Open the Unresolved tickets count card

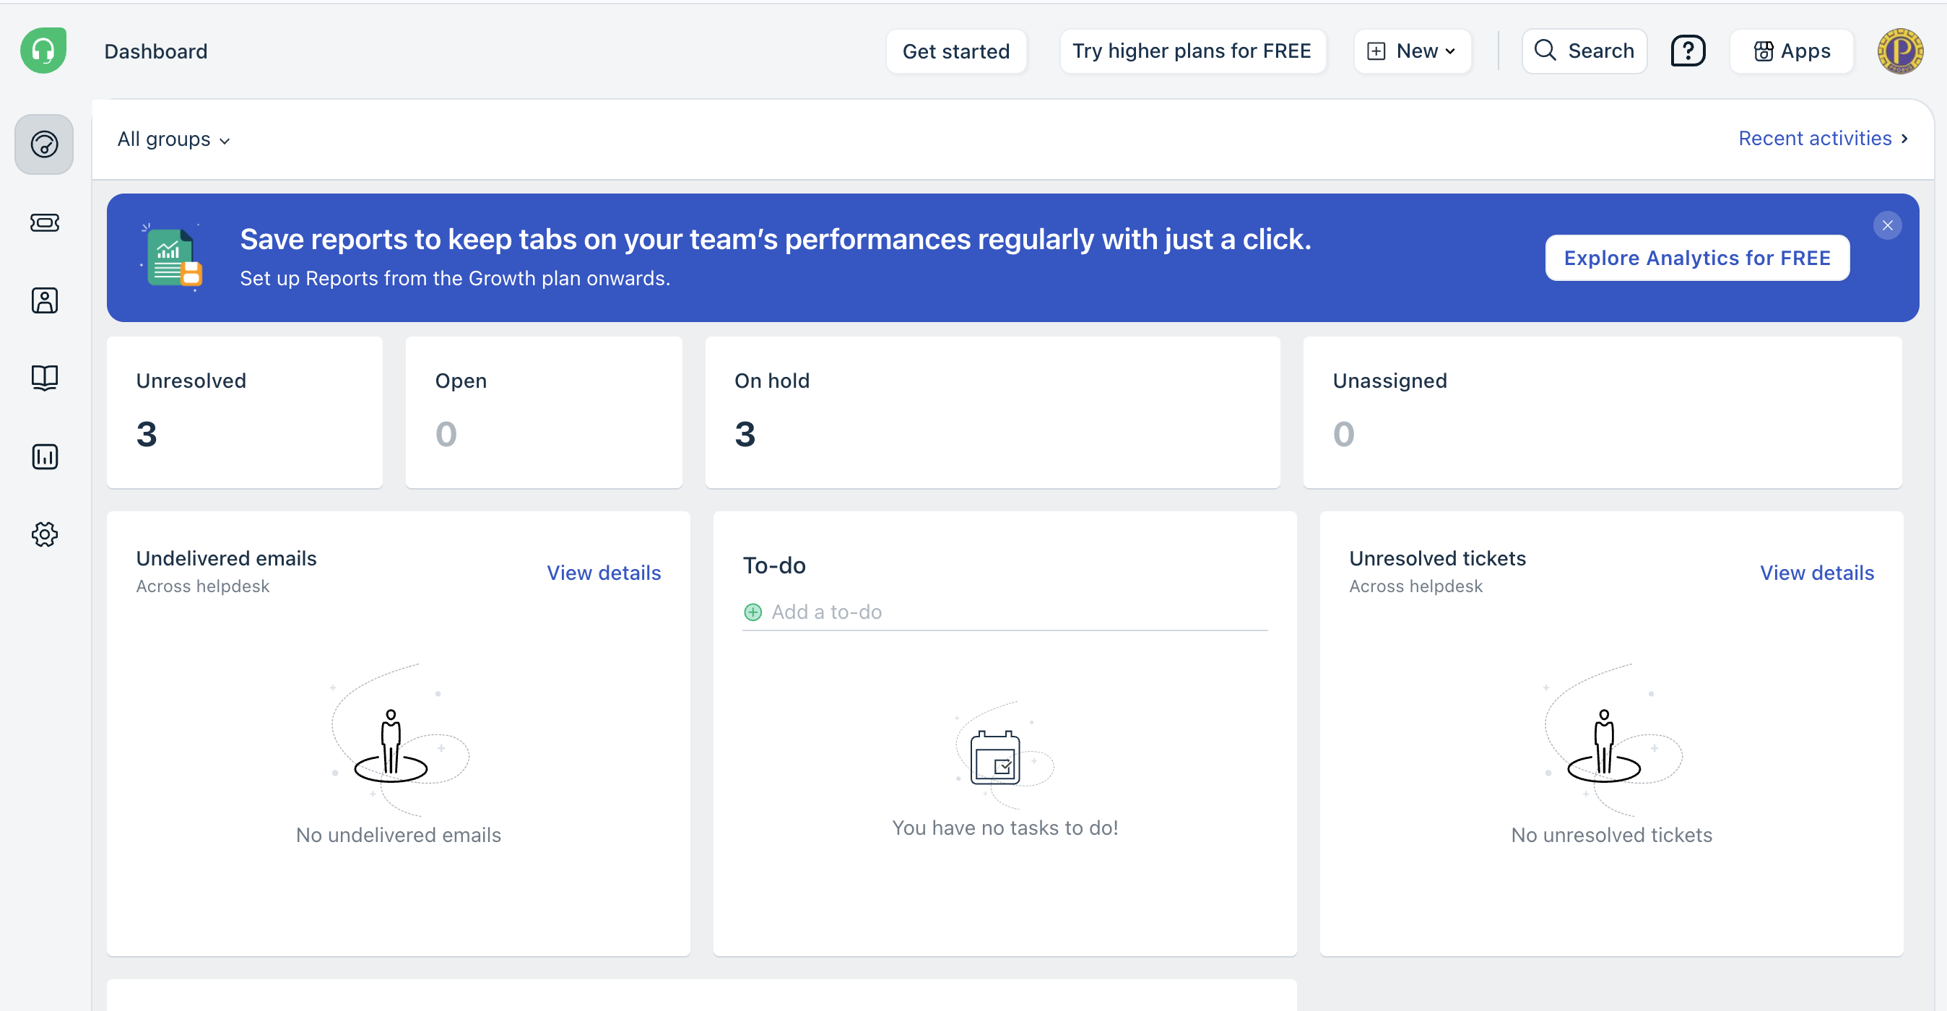pyautogui.click(x=244, y=412)
